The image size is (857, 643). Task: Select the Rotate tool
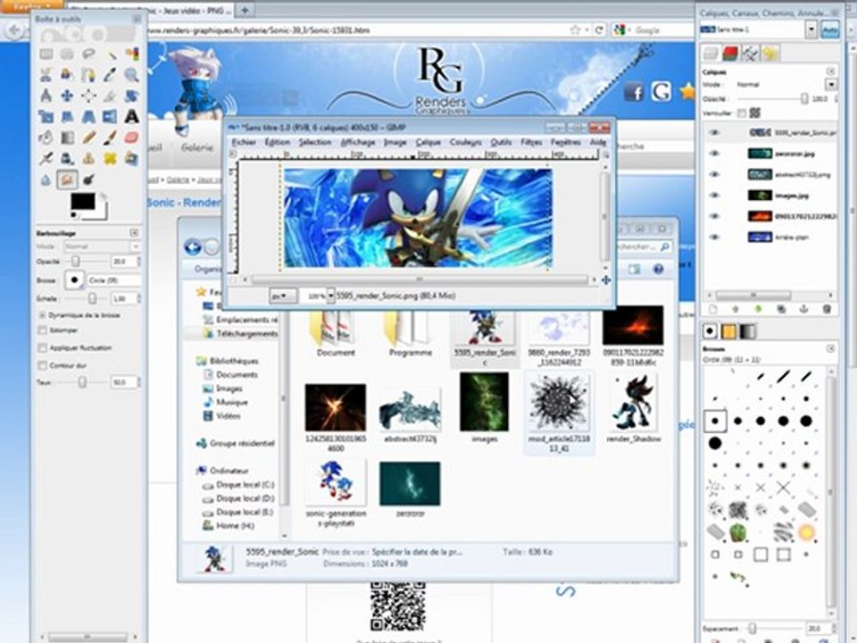click(x=131, y=96)
